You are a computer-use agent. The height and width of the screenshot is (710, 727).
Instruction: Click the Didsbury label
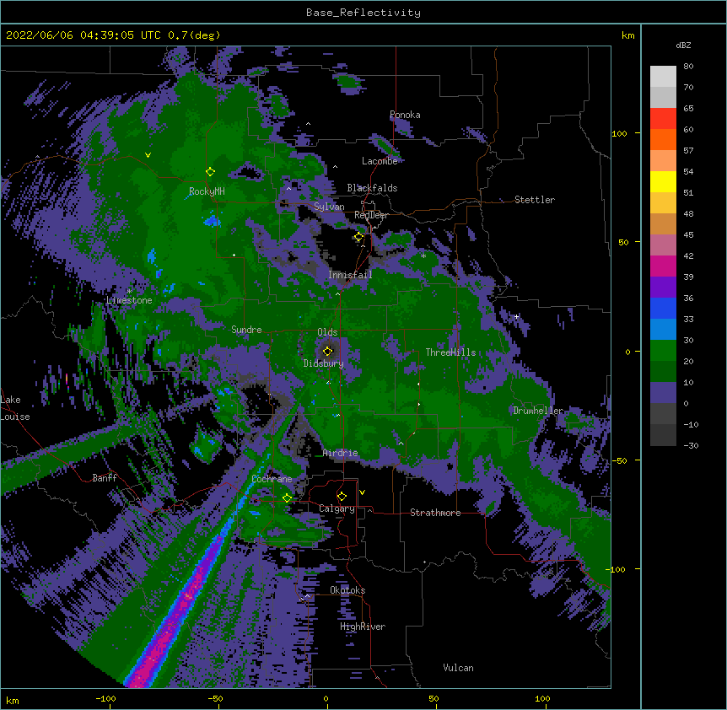pyautogui.click(x=324, y=363)
